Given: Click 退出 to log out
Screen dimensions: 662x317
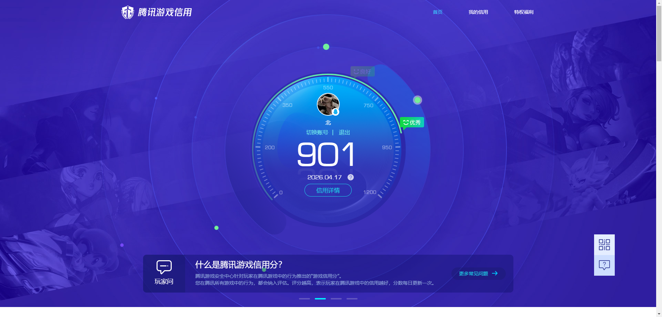Looking at the screenshot, I should [x=345, y=132].
